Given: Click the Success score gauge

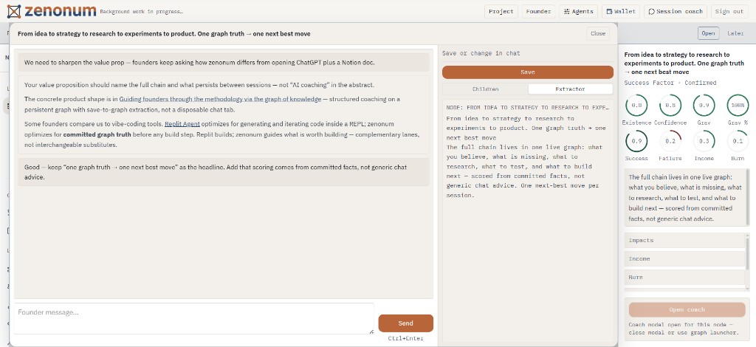Looking at the screenshot, I should (636, 141).
